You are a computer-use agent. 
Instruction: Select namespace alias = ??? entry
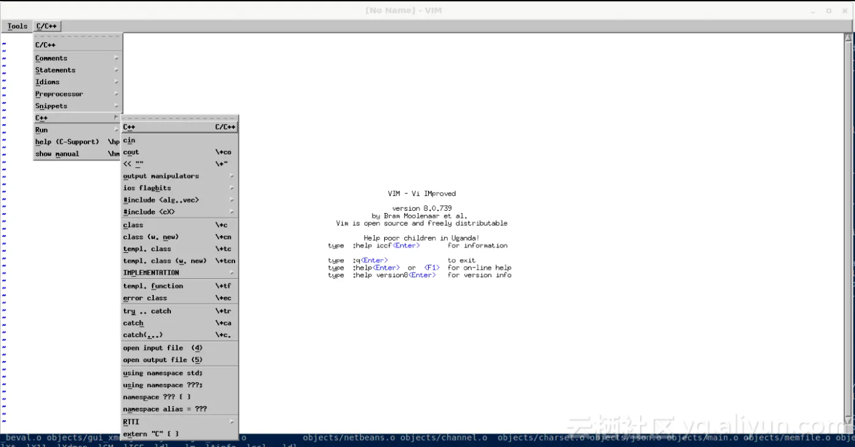(180, 409)
